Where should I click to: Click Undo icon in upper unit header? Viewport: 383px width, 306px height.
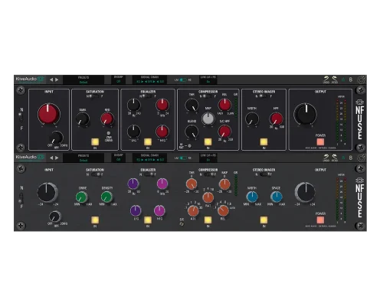(x=326, y=80)
